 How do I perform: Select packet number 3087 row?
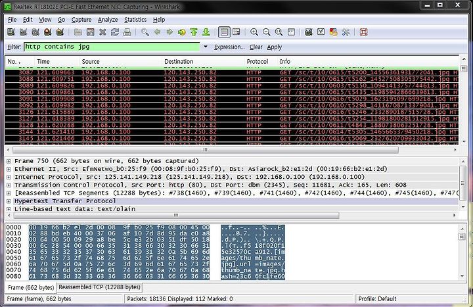(232, 72)
